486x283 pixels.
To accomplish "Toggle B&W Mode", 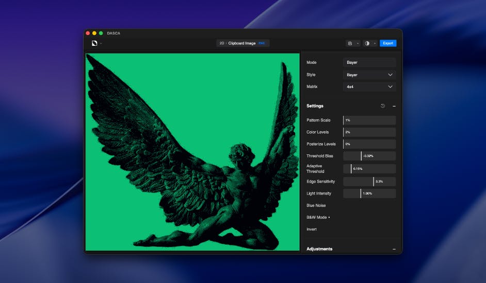I will (x=318, y=217).
